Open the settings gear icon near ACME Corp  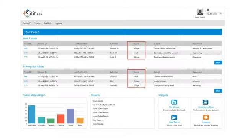pyautogui.click(x=207, y=10)
